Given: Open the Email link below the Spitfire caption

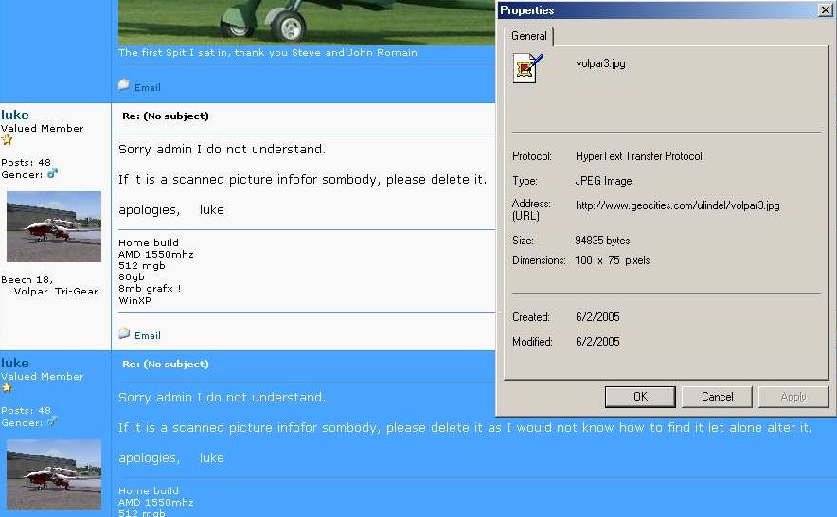Looking at the screenshot, I should coord(148,87).
